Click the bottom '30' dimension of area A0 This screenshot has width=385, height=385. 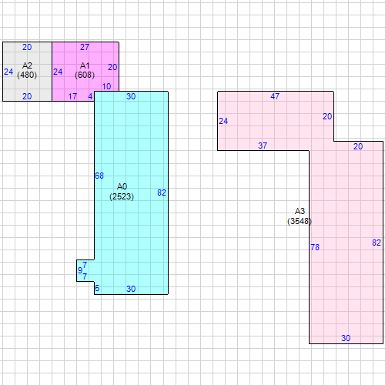point(131,289)
